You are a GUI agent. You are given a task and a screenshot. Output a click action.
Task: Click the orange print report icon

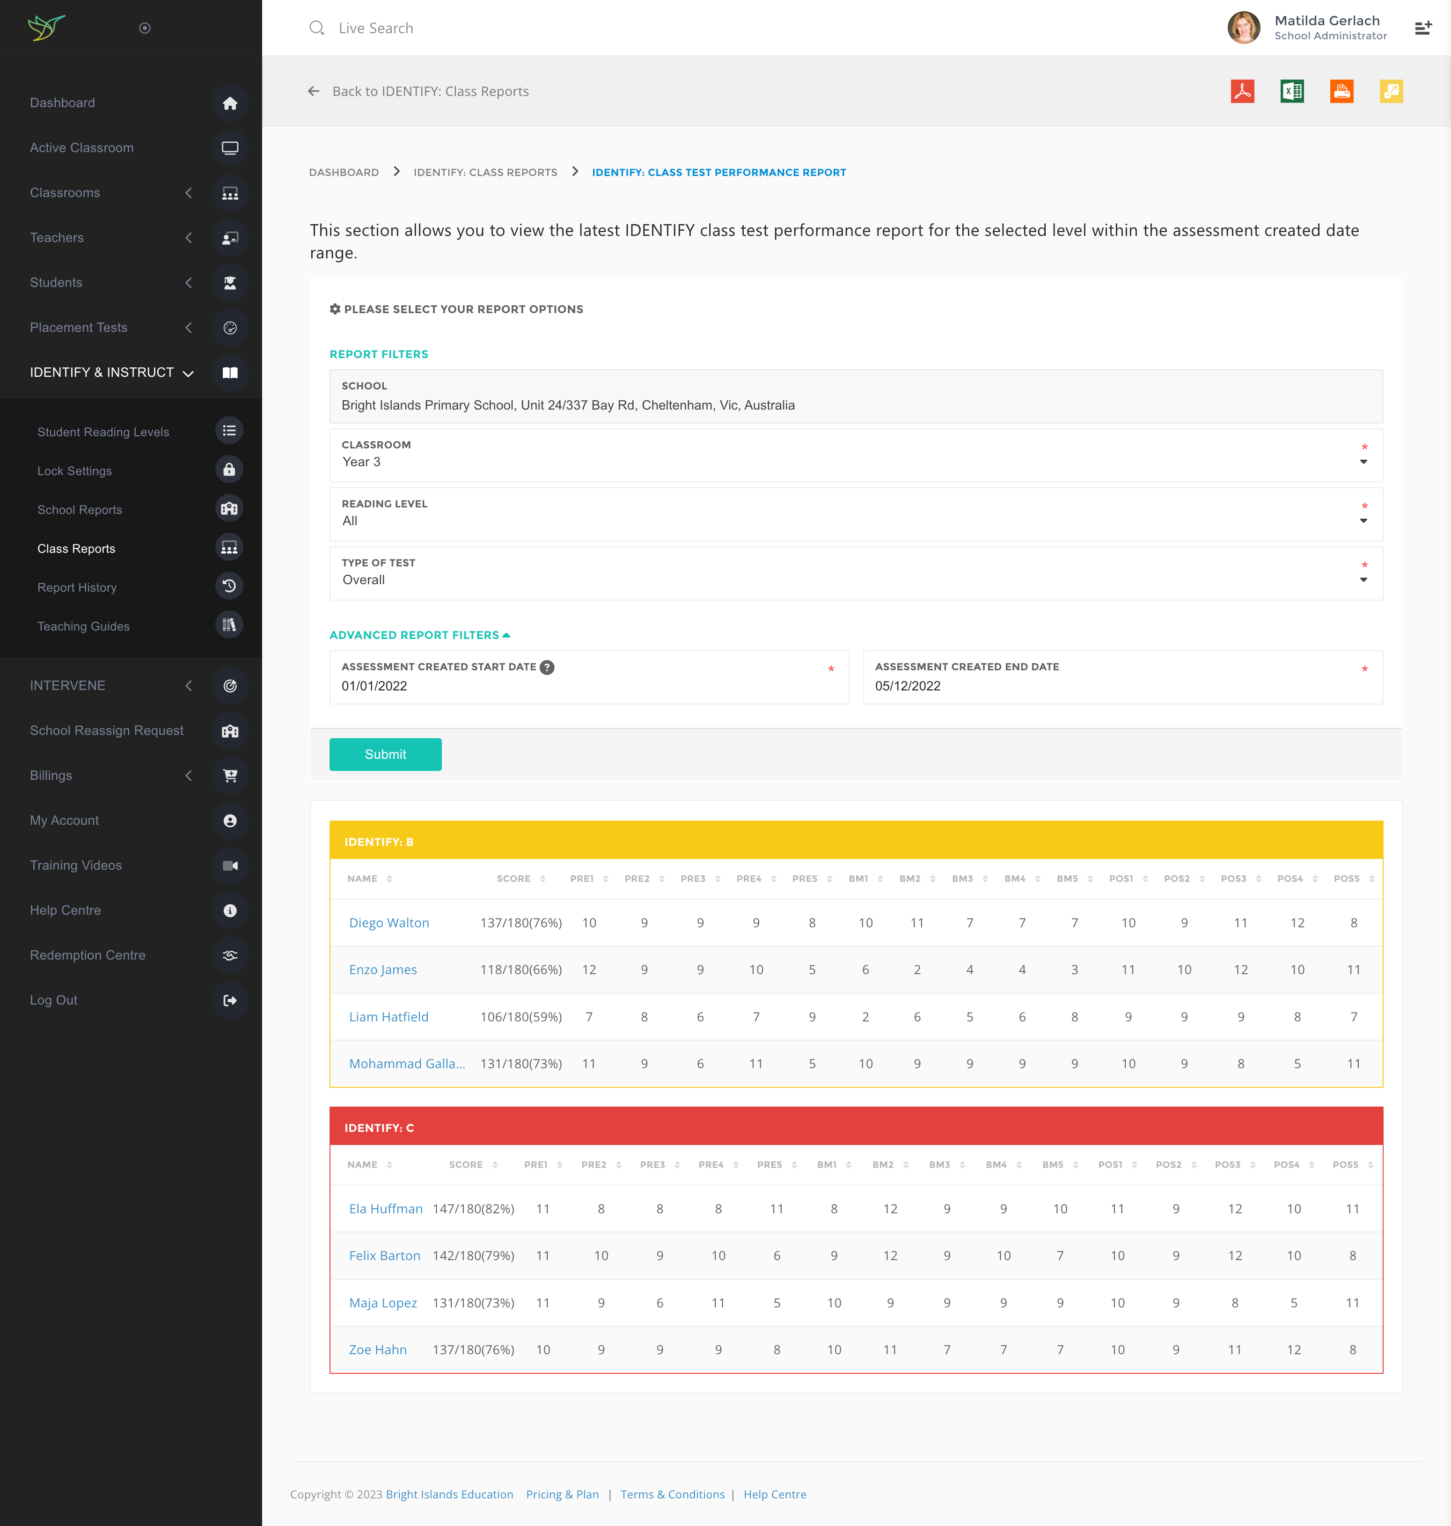click(x=1341, y=91)
